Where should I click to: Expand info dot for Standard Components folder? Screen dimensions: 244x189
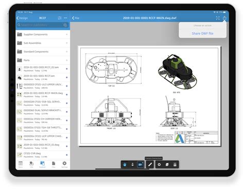point(67,51)
